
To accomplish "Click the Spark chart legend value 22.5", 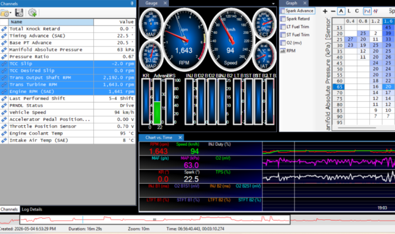I will (191, 179).
